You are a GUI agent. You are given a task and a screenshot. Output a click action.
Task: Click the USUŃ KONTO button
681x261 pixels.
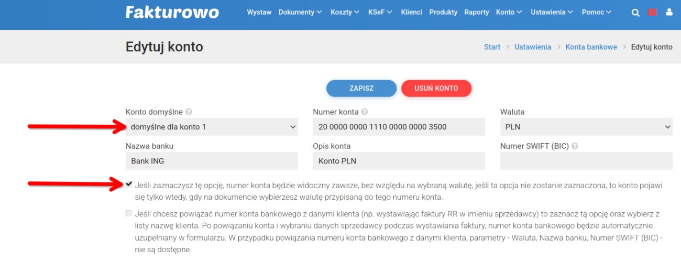click(x=436, y=89)
